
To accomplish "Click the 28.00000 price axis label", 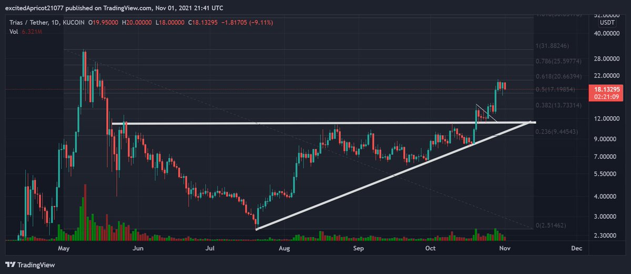I will tap(606, 58).
